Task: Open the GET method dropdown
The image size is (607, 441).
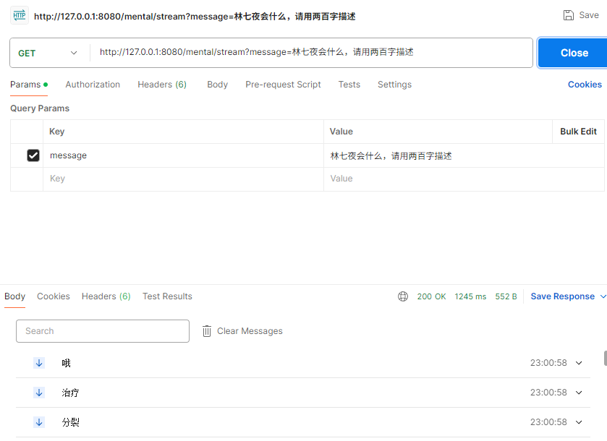Action: 48,53
